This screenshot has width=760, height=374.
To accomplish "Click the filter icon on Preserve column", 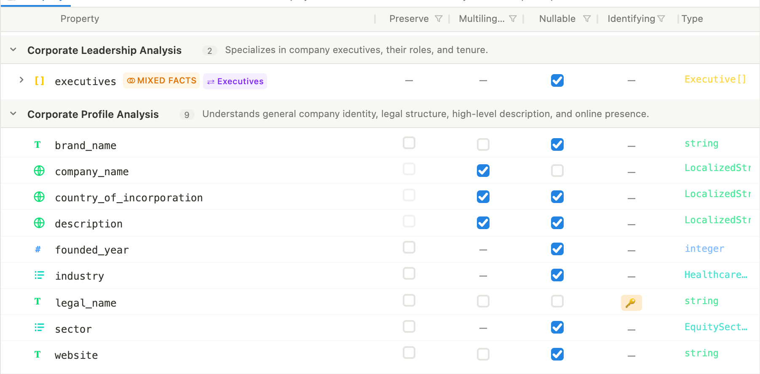I will point(439,19).
